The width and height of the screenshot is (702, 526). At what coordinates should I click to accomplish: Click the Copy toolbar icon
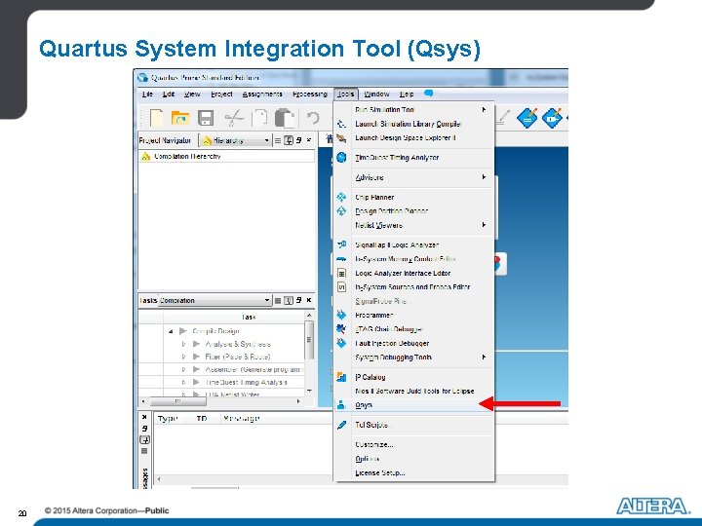259,119
